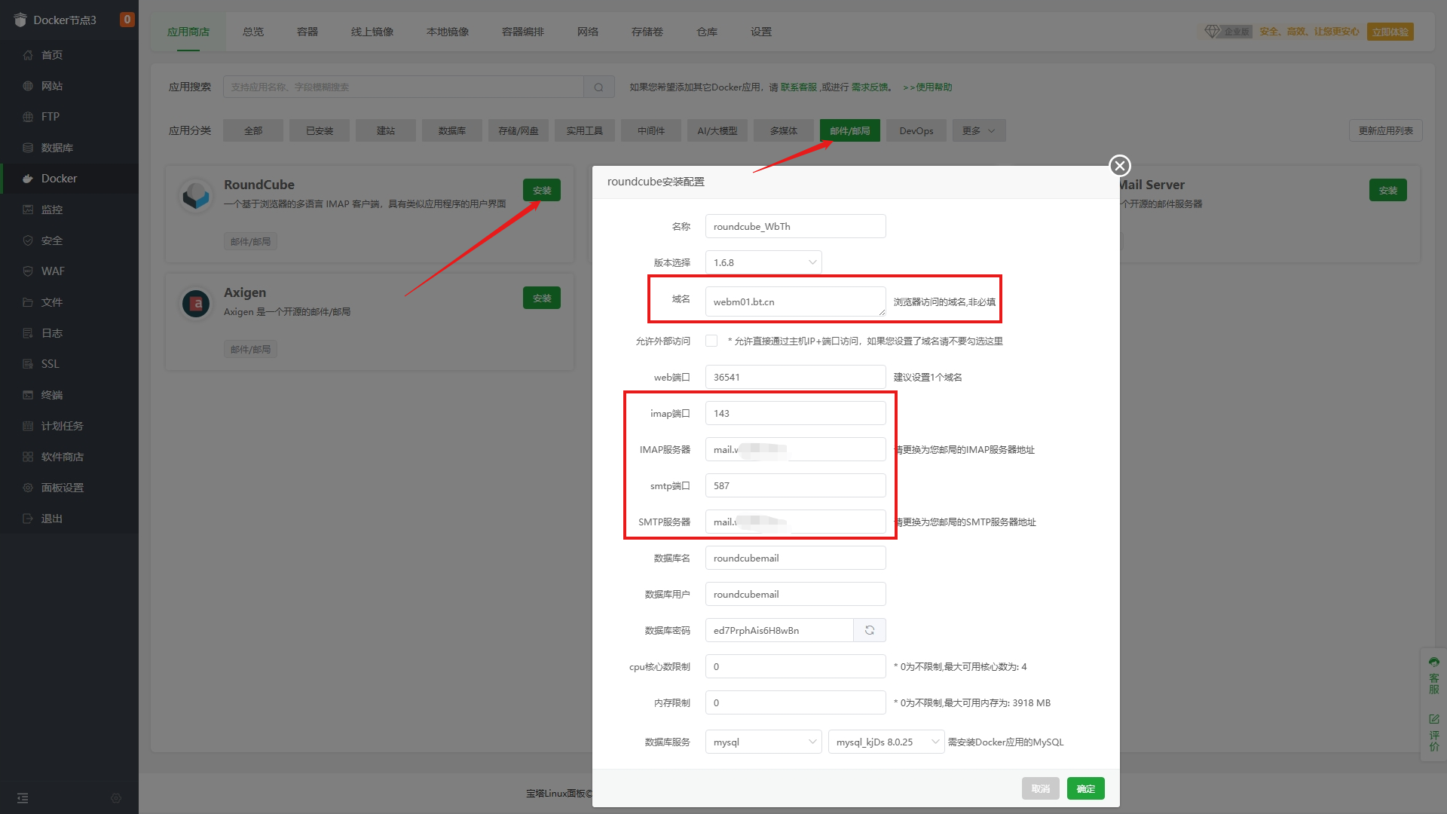
Task: Open the 需求反馈 link
Action: tap(870, 87)
